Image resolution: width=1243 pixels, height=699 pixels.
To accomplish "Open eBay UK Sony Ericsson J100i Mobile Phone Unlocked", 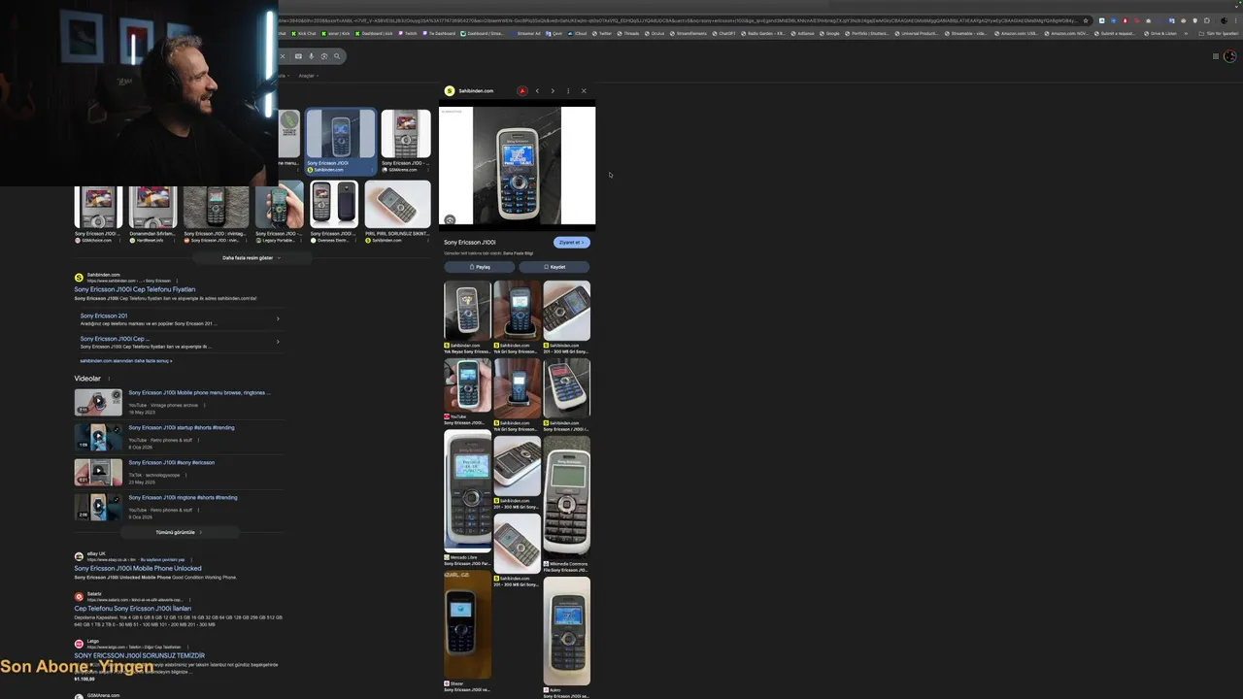I will (138, 569).
